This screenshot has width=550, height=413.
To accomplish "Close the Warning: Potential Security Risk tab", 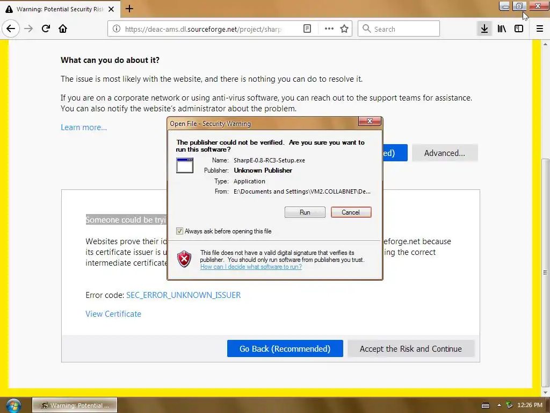I will pyautogui.click(x=111, y=9).
